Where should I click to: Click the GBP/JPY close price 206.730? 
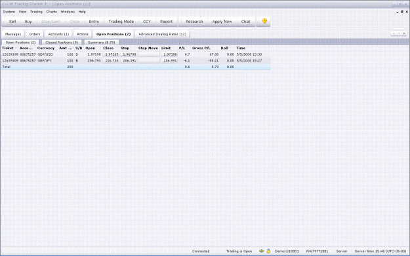112,60
